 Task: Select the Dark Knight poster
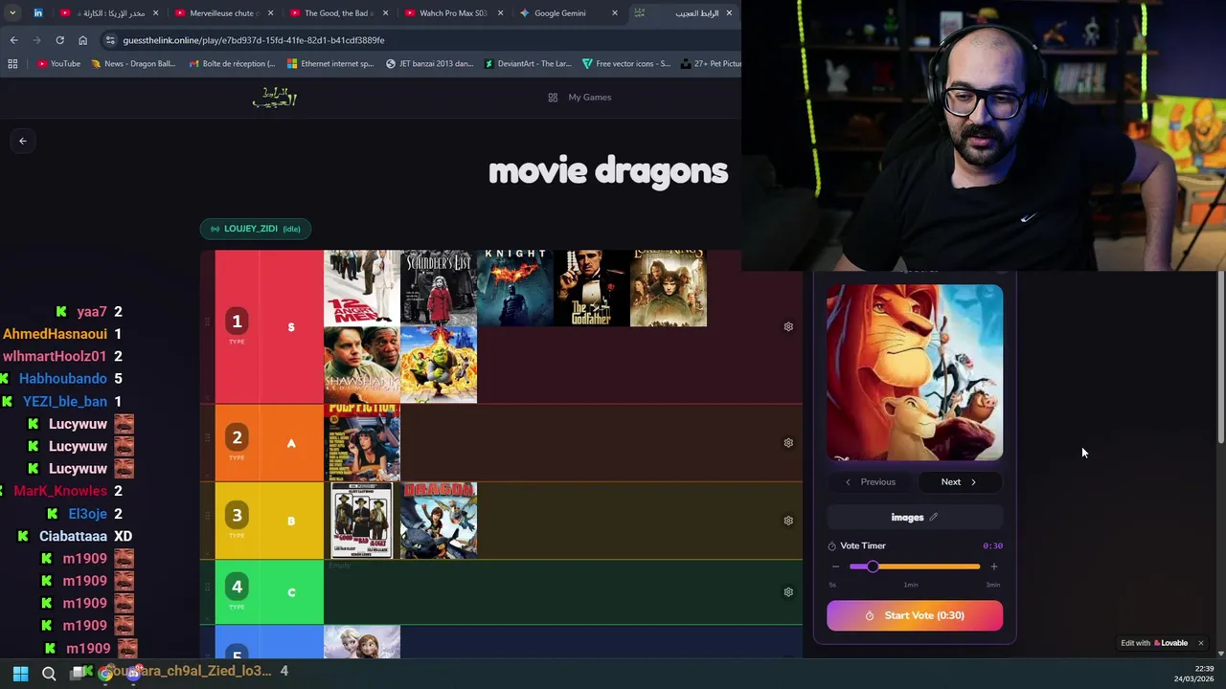515,288
